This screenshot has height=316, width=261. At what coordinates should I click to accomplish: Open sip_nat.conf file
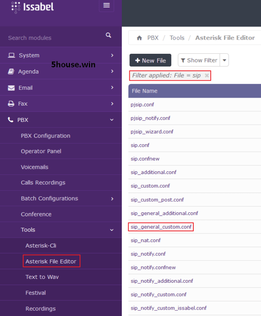pos(146,240)
